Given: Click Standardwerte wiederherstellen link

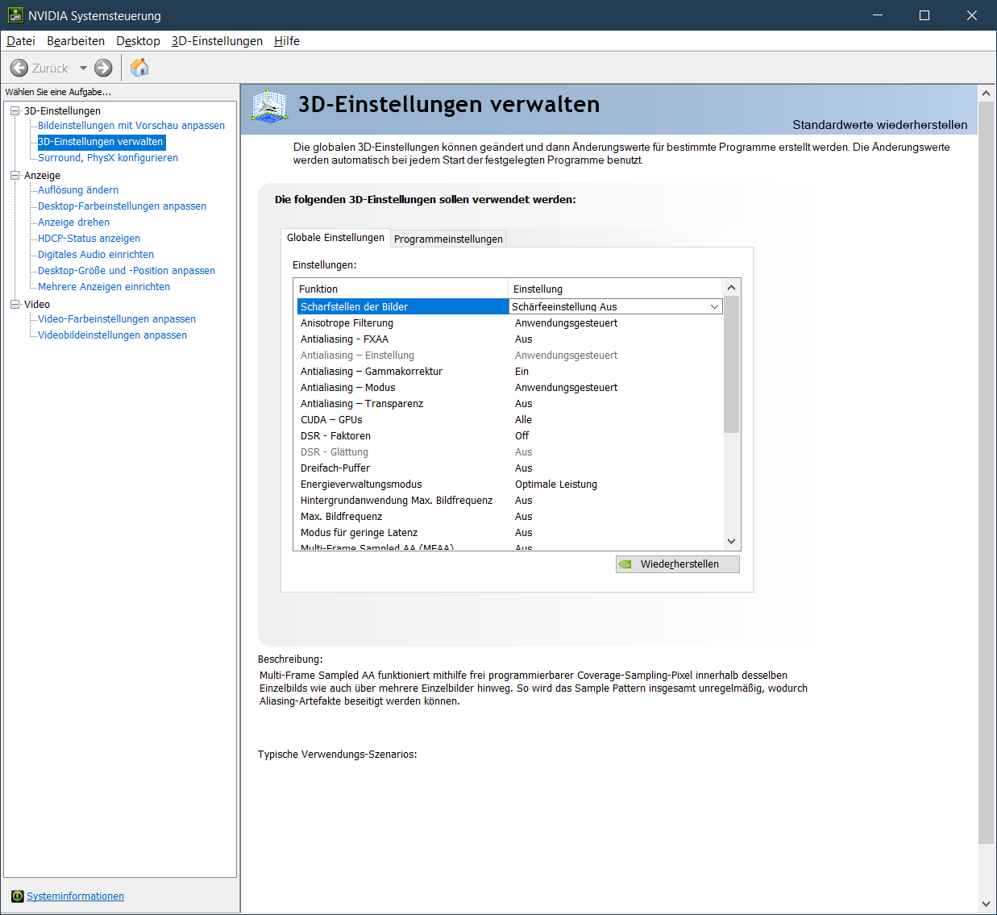Looking at the screenshot, I should click(x=879, y=125).
